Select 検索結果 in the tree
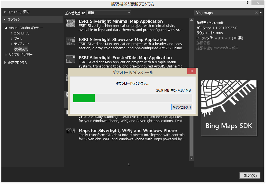The width and height of the screenshot is (266, 184). (x=21, y=49)
